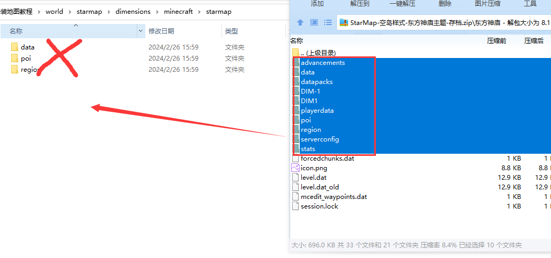The width and height of the screenshot is (551, 258).
Task: Select the datapacks folder in archive
Action: click(x=317, y=82)
